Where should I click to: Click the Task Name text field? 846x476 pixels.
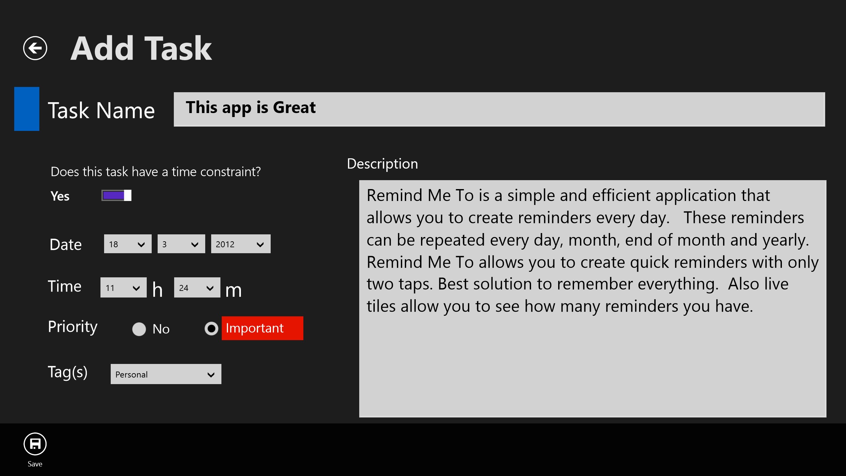499,109
